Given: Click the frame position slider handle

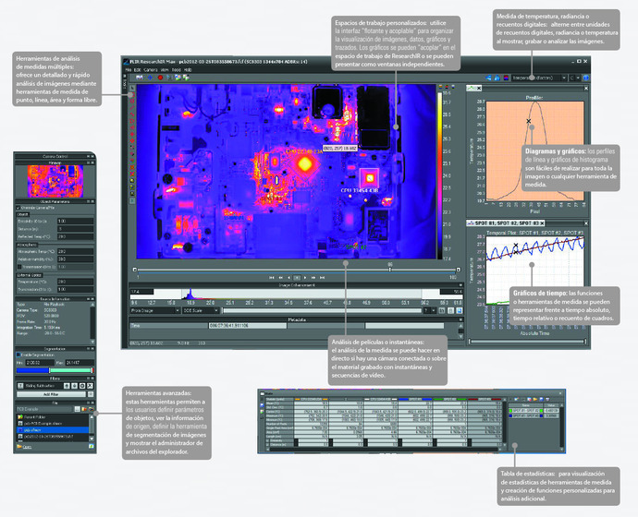Looking at the screenshot, I should pyautogui.click(x=390, y=270).
